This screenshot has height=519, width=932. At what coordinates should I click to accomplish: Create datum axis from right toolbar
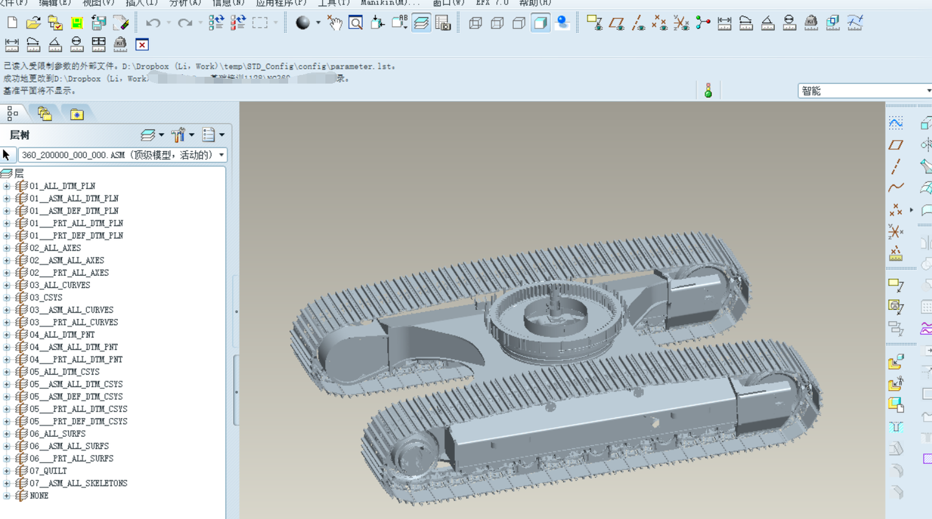896,166
